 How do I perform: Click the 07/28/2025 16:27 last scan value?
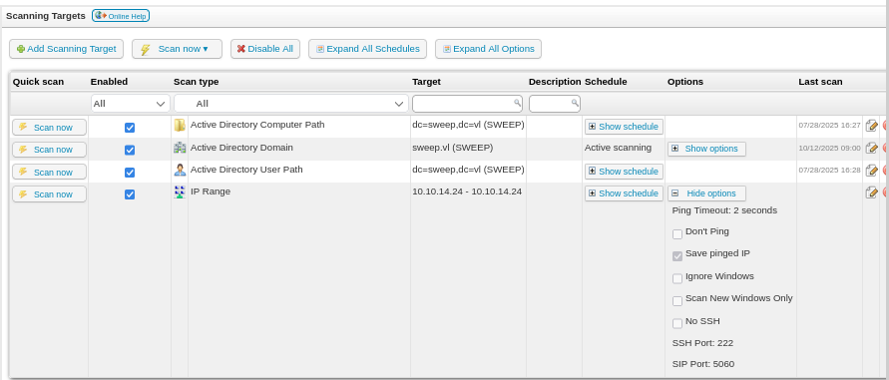tap(829, 126)
